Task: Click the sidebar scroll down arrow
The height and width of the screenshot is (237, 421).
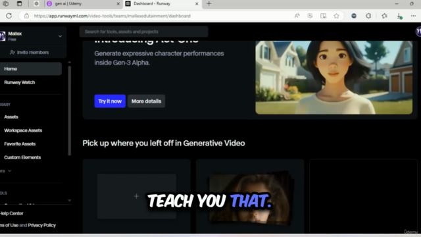Action: [70, 200]
